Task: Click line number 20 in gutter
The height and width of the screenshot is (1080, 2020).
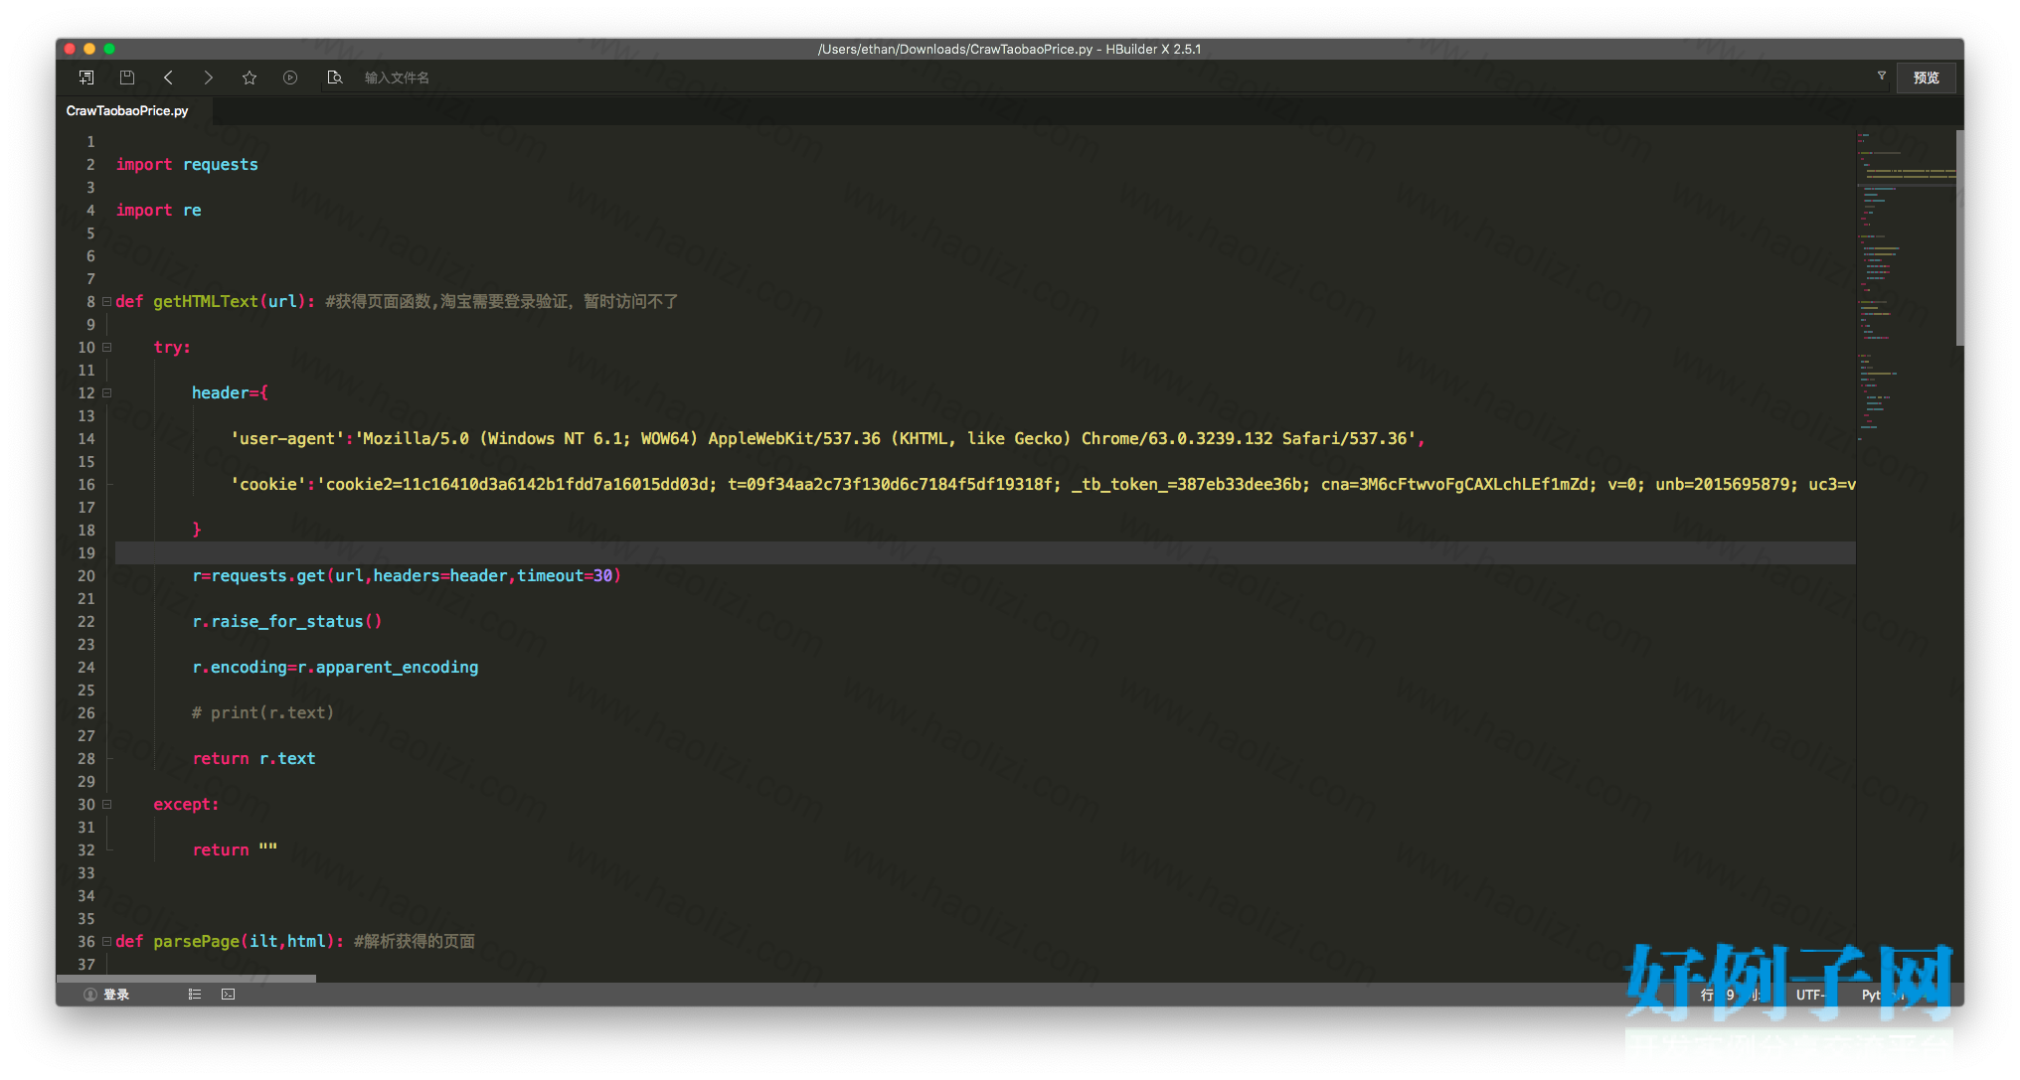Action: point(86,575)
